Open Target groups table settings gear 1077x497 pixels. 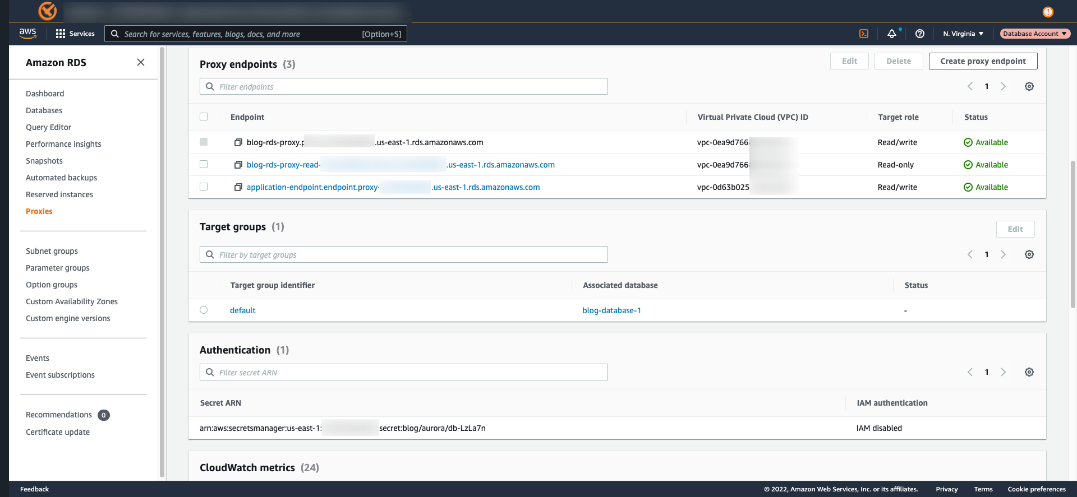[1029, 254]
